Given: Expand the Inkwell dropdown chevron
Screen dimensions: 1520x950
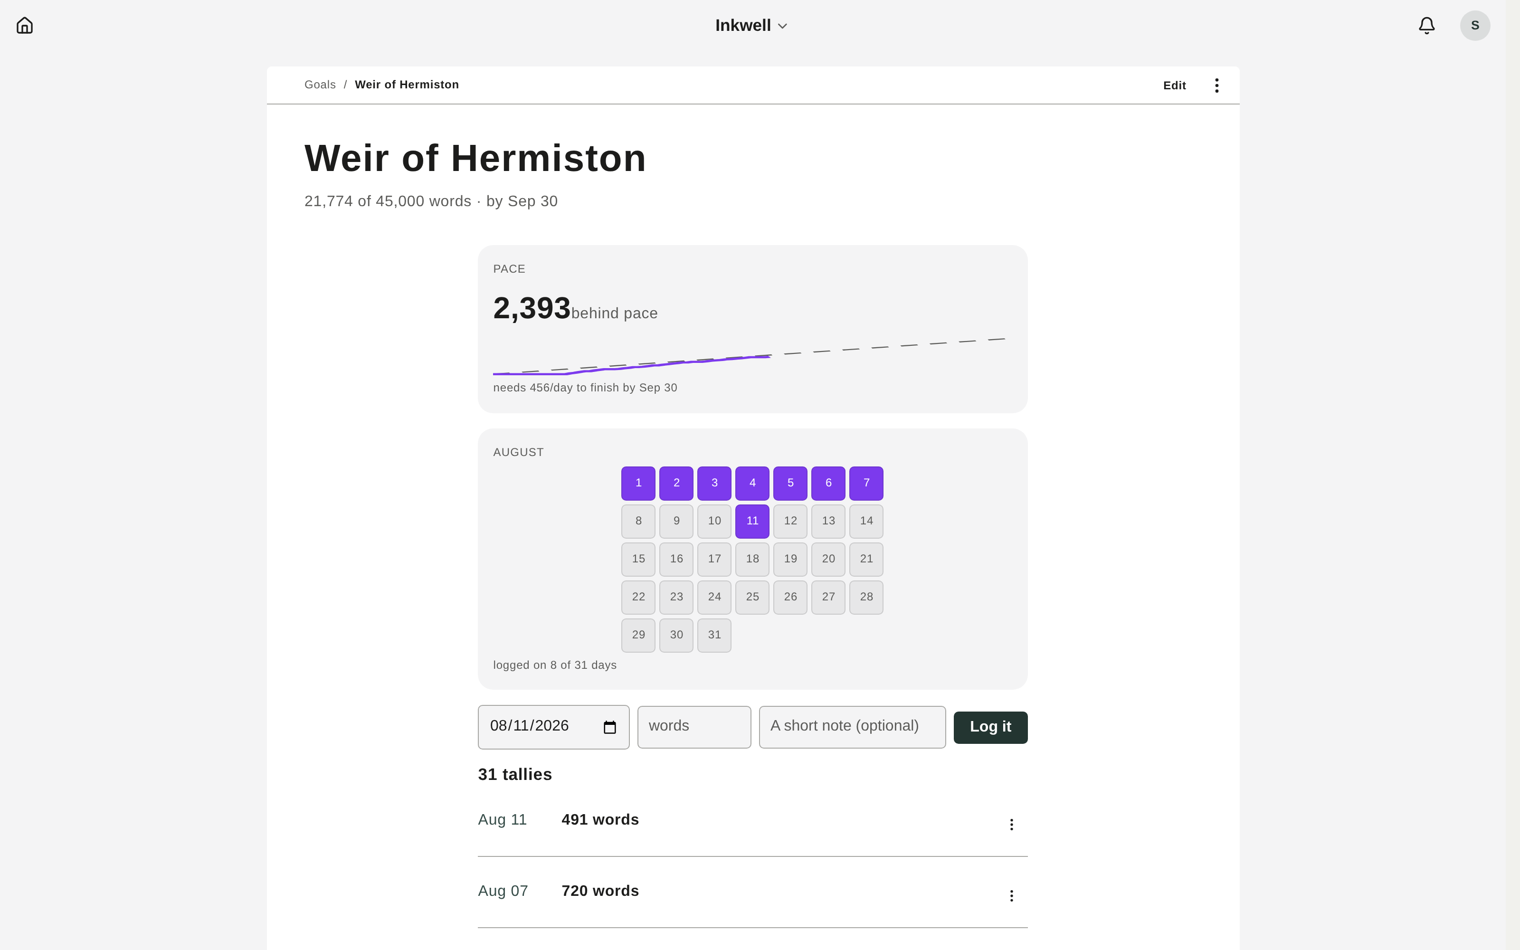Looking at the screenshot, I should coord(782,27).
